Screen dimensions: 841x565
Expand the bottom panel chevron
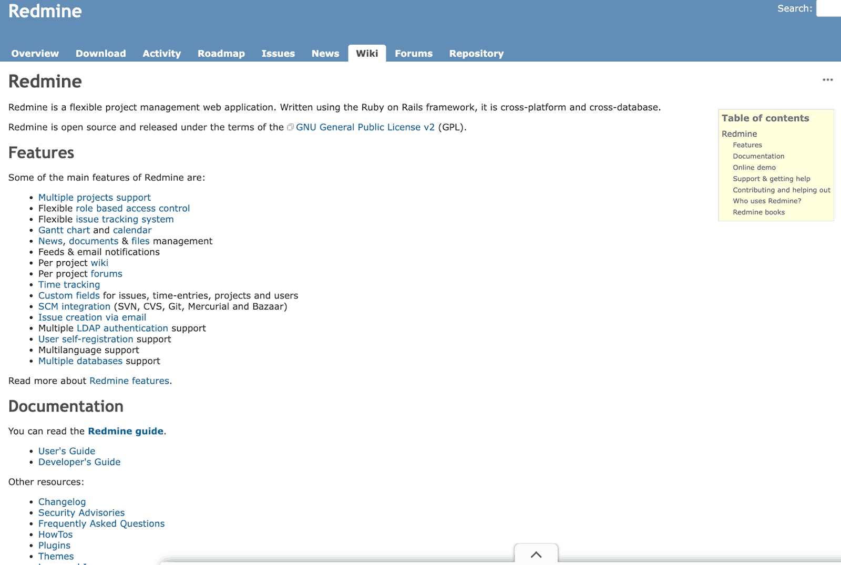[x=536, y=554]
